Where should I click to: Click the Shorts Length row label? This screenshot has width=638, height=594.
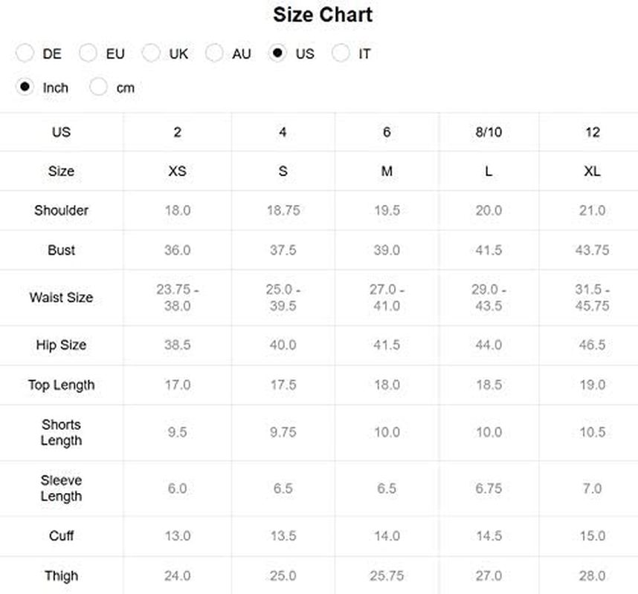click(x=62, y=432)
